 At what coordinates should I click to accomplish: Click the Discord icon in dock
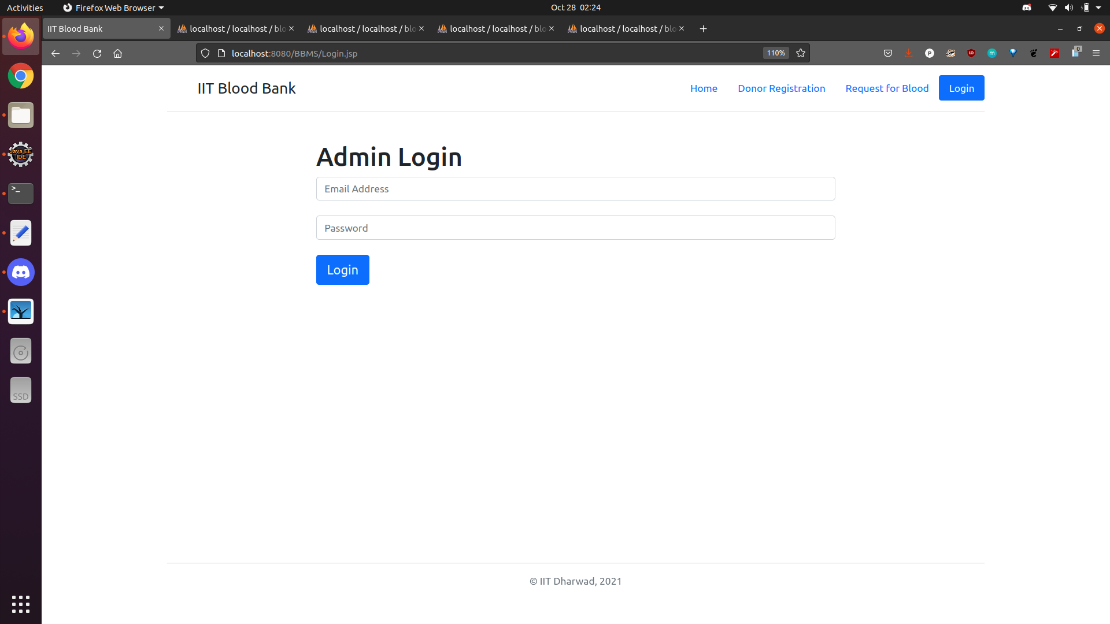click(x=21, y=272)
